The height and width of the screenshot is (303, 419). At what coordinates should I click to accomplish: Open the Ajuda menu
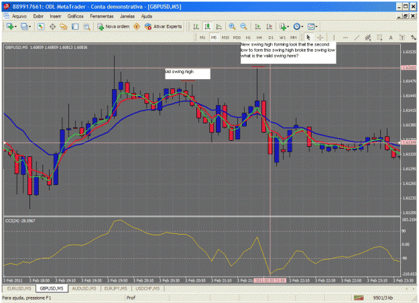click(146, 16)
